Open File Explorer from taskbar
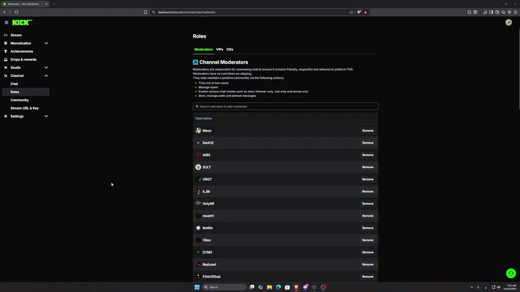 coord(269,287)
